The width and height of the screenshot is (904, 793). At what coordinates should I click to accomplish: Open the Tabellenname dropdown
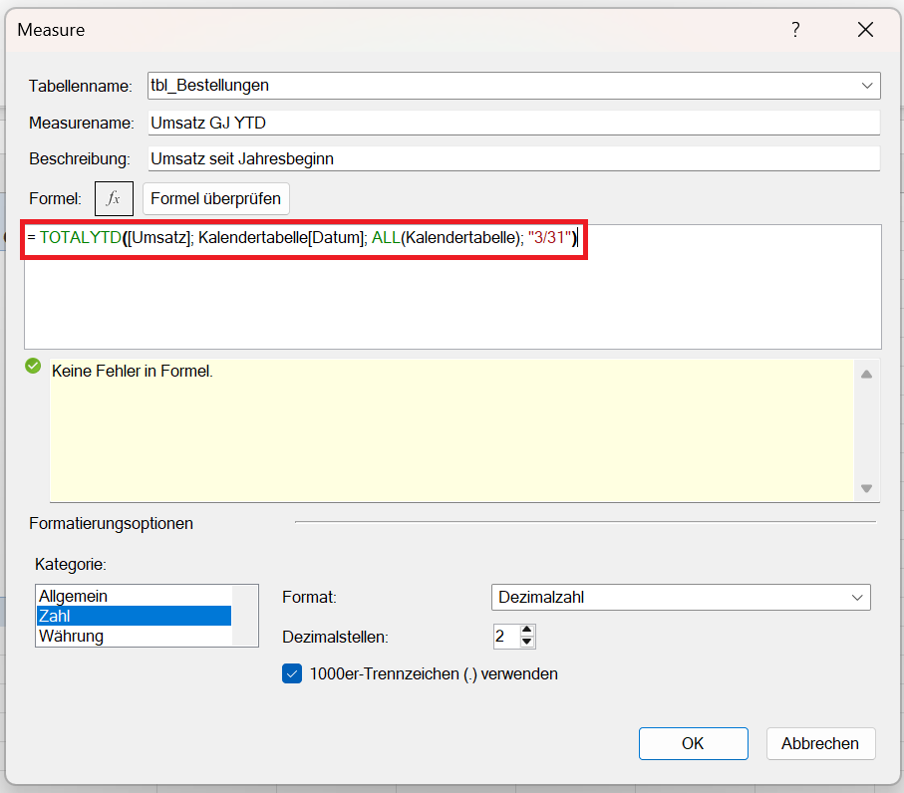[x=866, y=86]
